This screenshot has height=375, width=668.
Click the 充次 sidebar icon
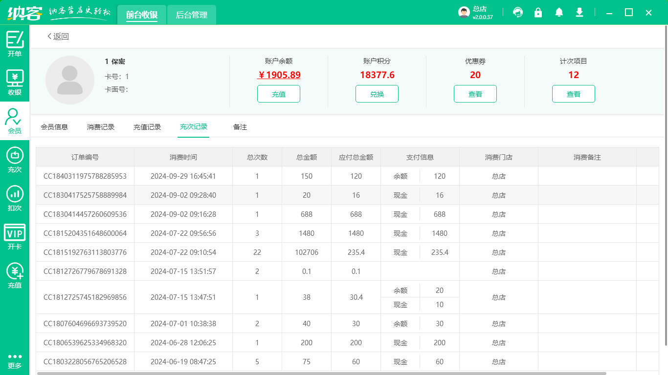tap(15, 160)
